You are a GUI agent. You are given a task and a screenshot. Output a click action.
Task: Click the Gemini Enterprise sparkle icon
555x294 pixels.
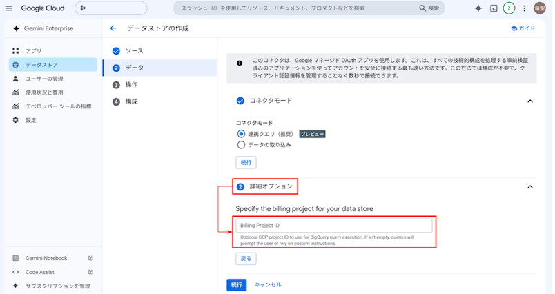click(16, 28)
